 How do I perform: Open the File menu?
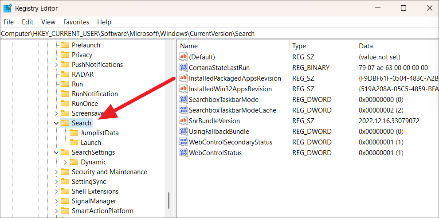coord(9,22)
